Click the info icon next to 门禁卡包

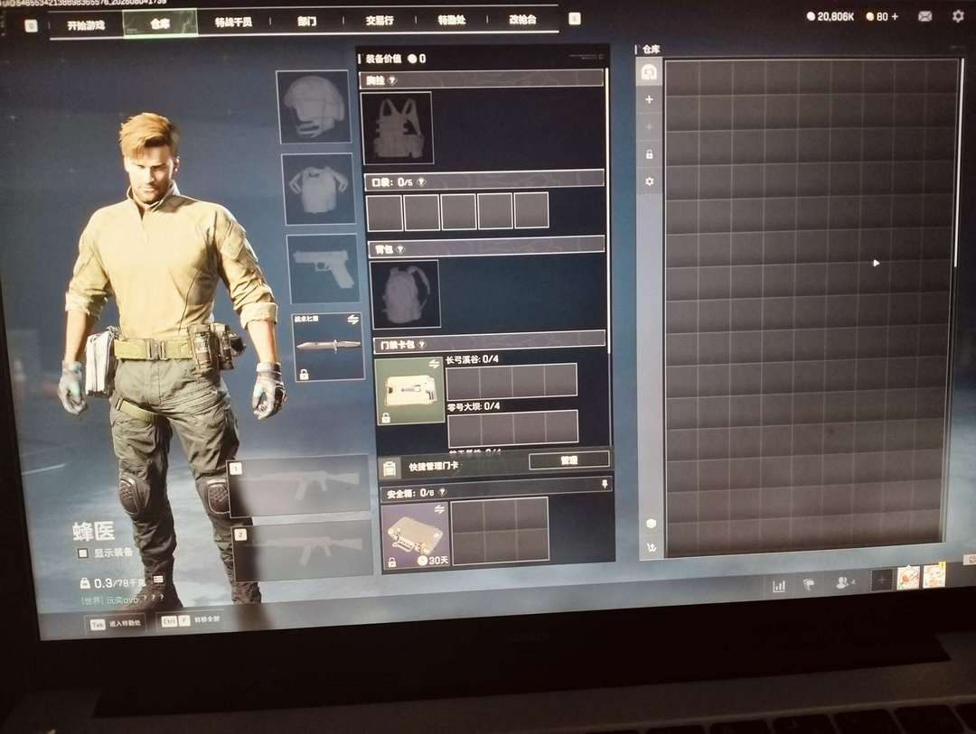(x=422, y=344)
